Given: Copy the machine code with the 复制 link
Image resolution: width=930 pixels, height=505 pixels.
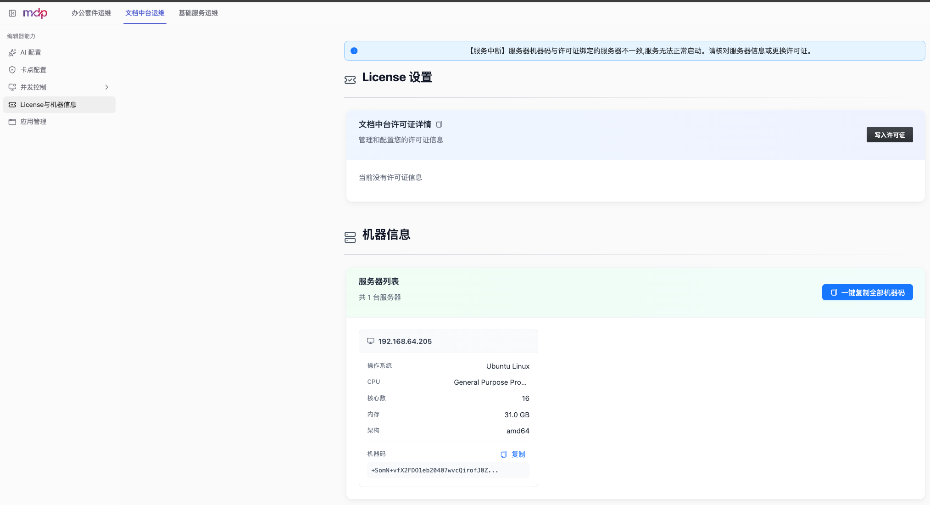Looking at the screenshot, I should click(513, 454).
